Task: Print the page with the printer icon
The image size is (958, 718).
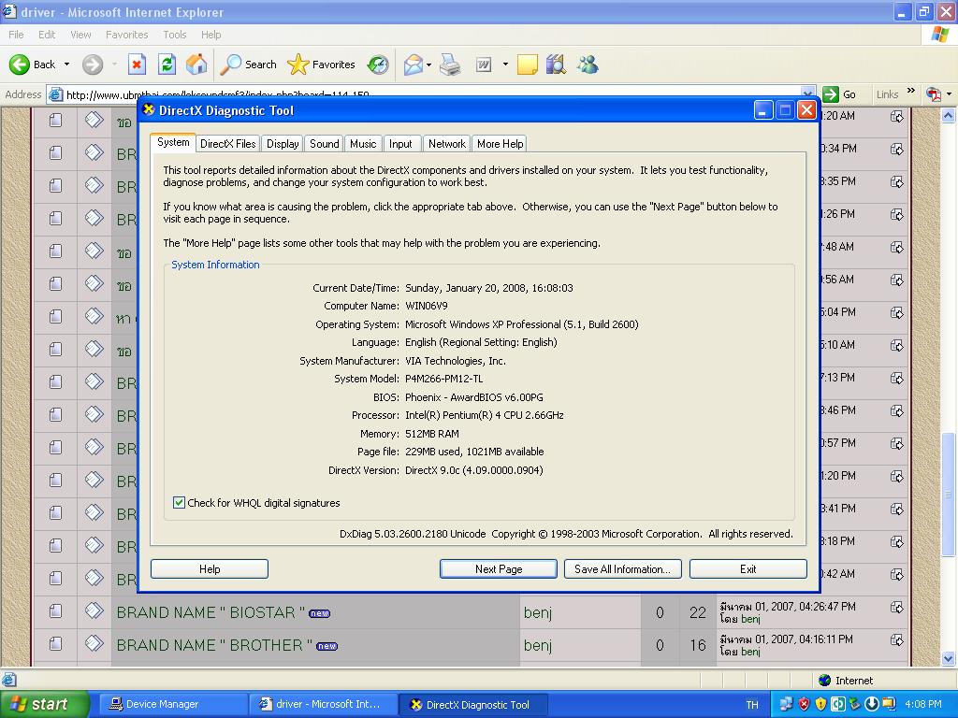Action: [x=450, y=65]
